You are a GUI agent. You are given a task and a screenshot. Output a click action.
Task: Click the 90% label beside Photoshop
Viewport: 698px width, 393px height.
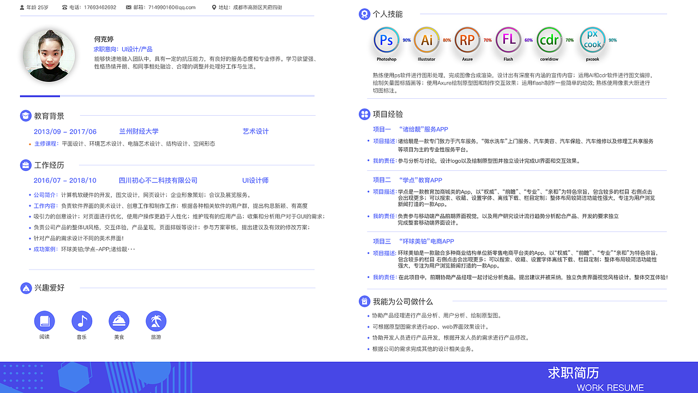407,40
